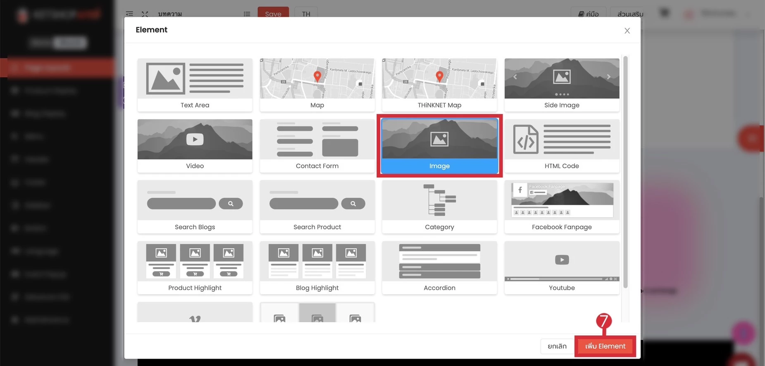
Task: Select the Search Blogs element
Action: 195,207
